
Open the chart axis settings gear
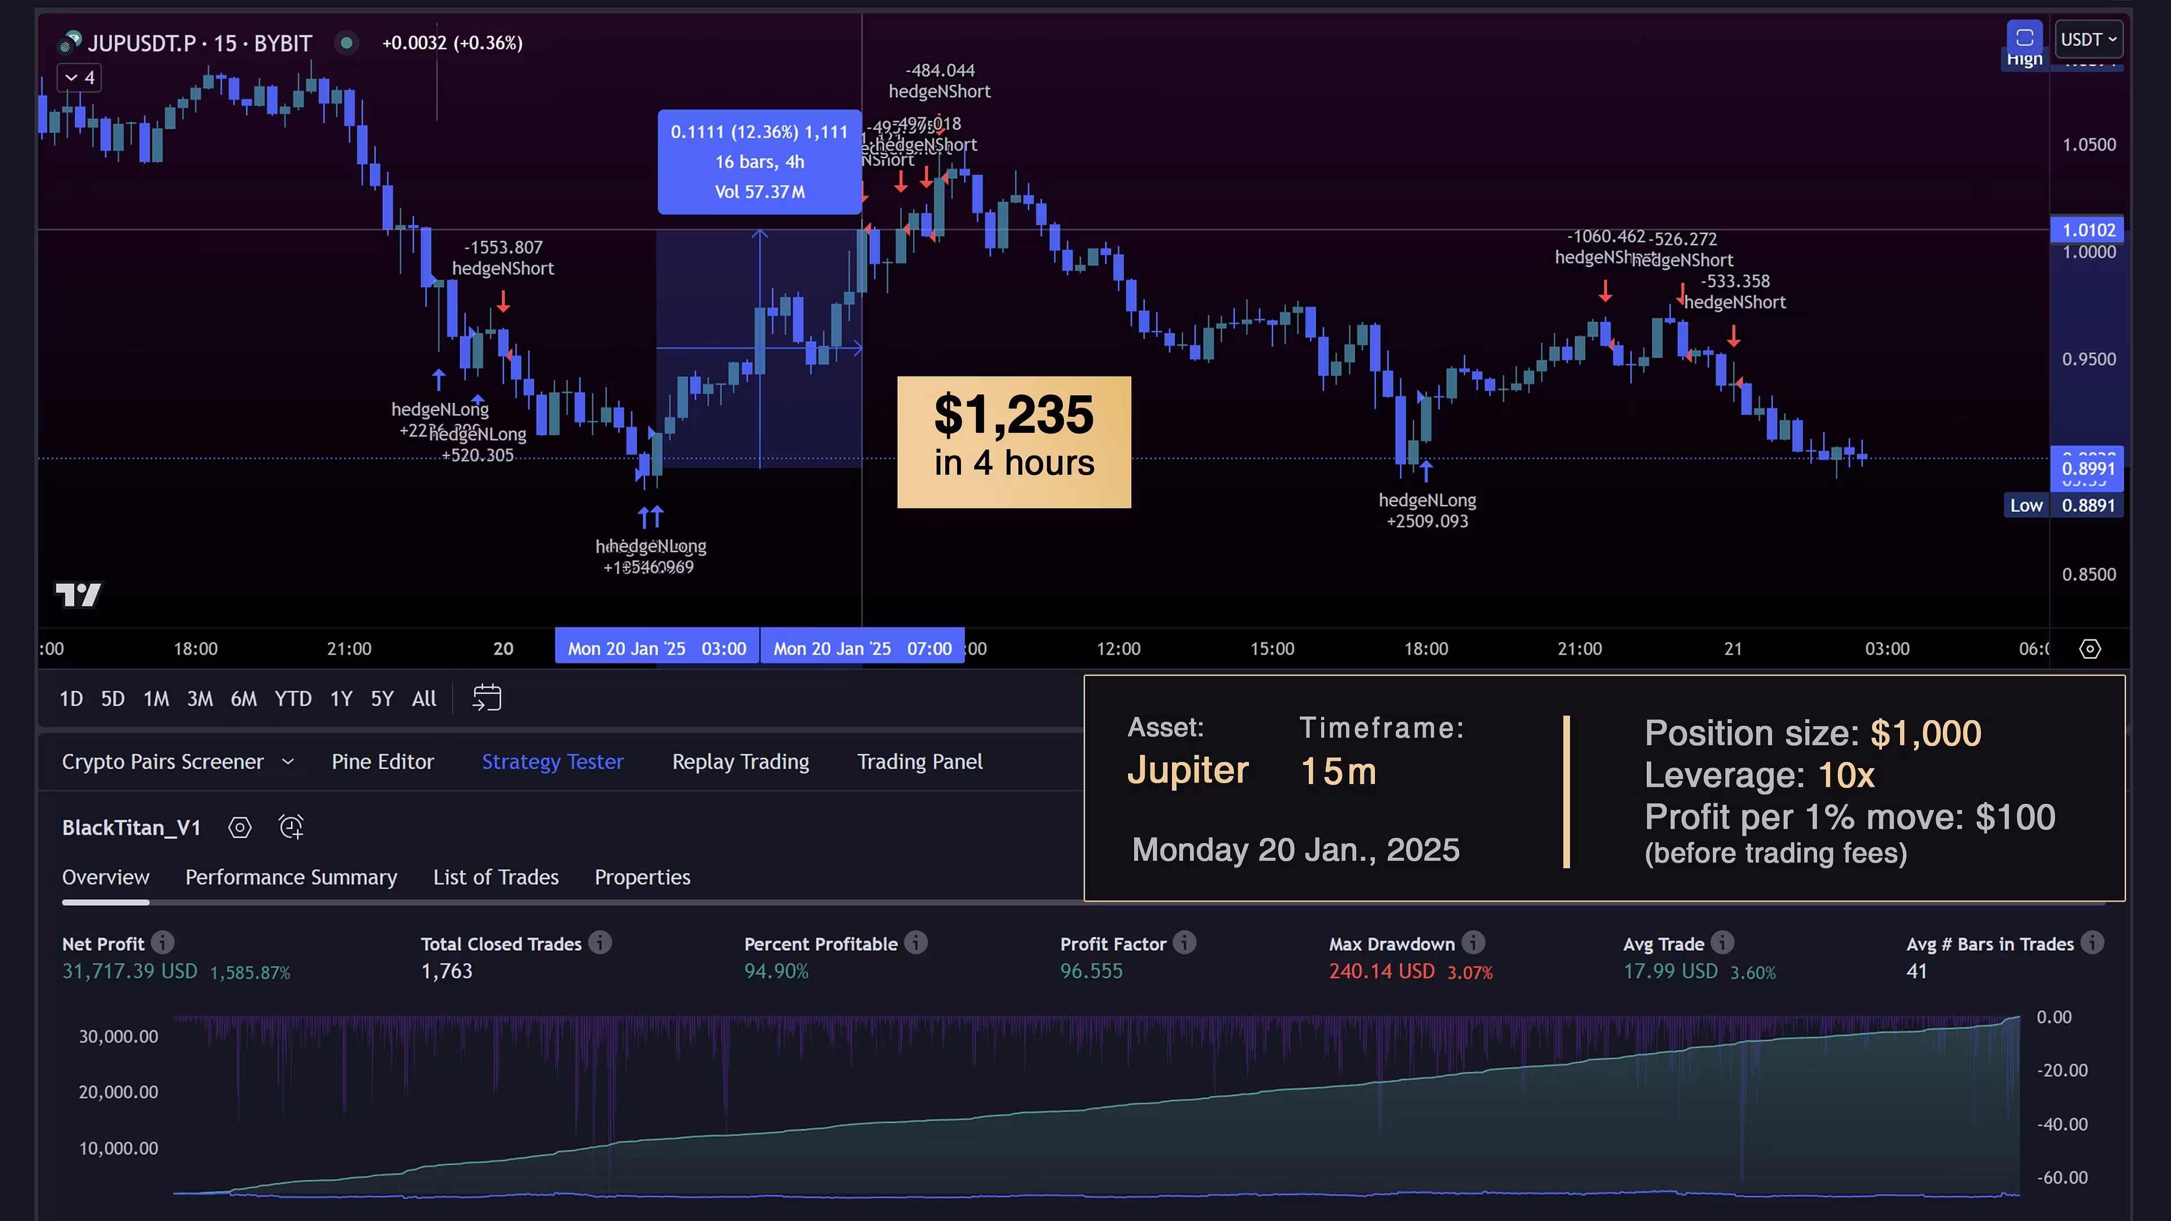2090,649
